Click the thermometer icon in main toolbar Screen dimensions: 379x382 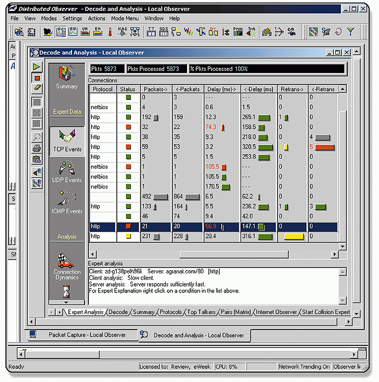pyautogui.click(x=110, y=32)
